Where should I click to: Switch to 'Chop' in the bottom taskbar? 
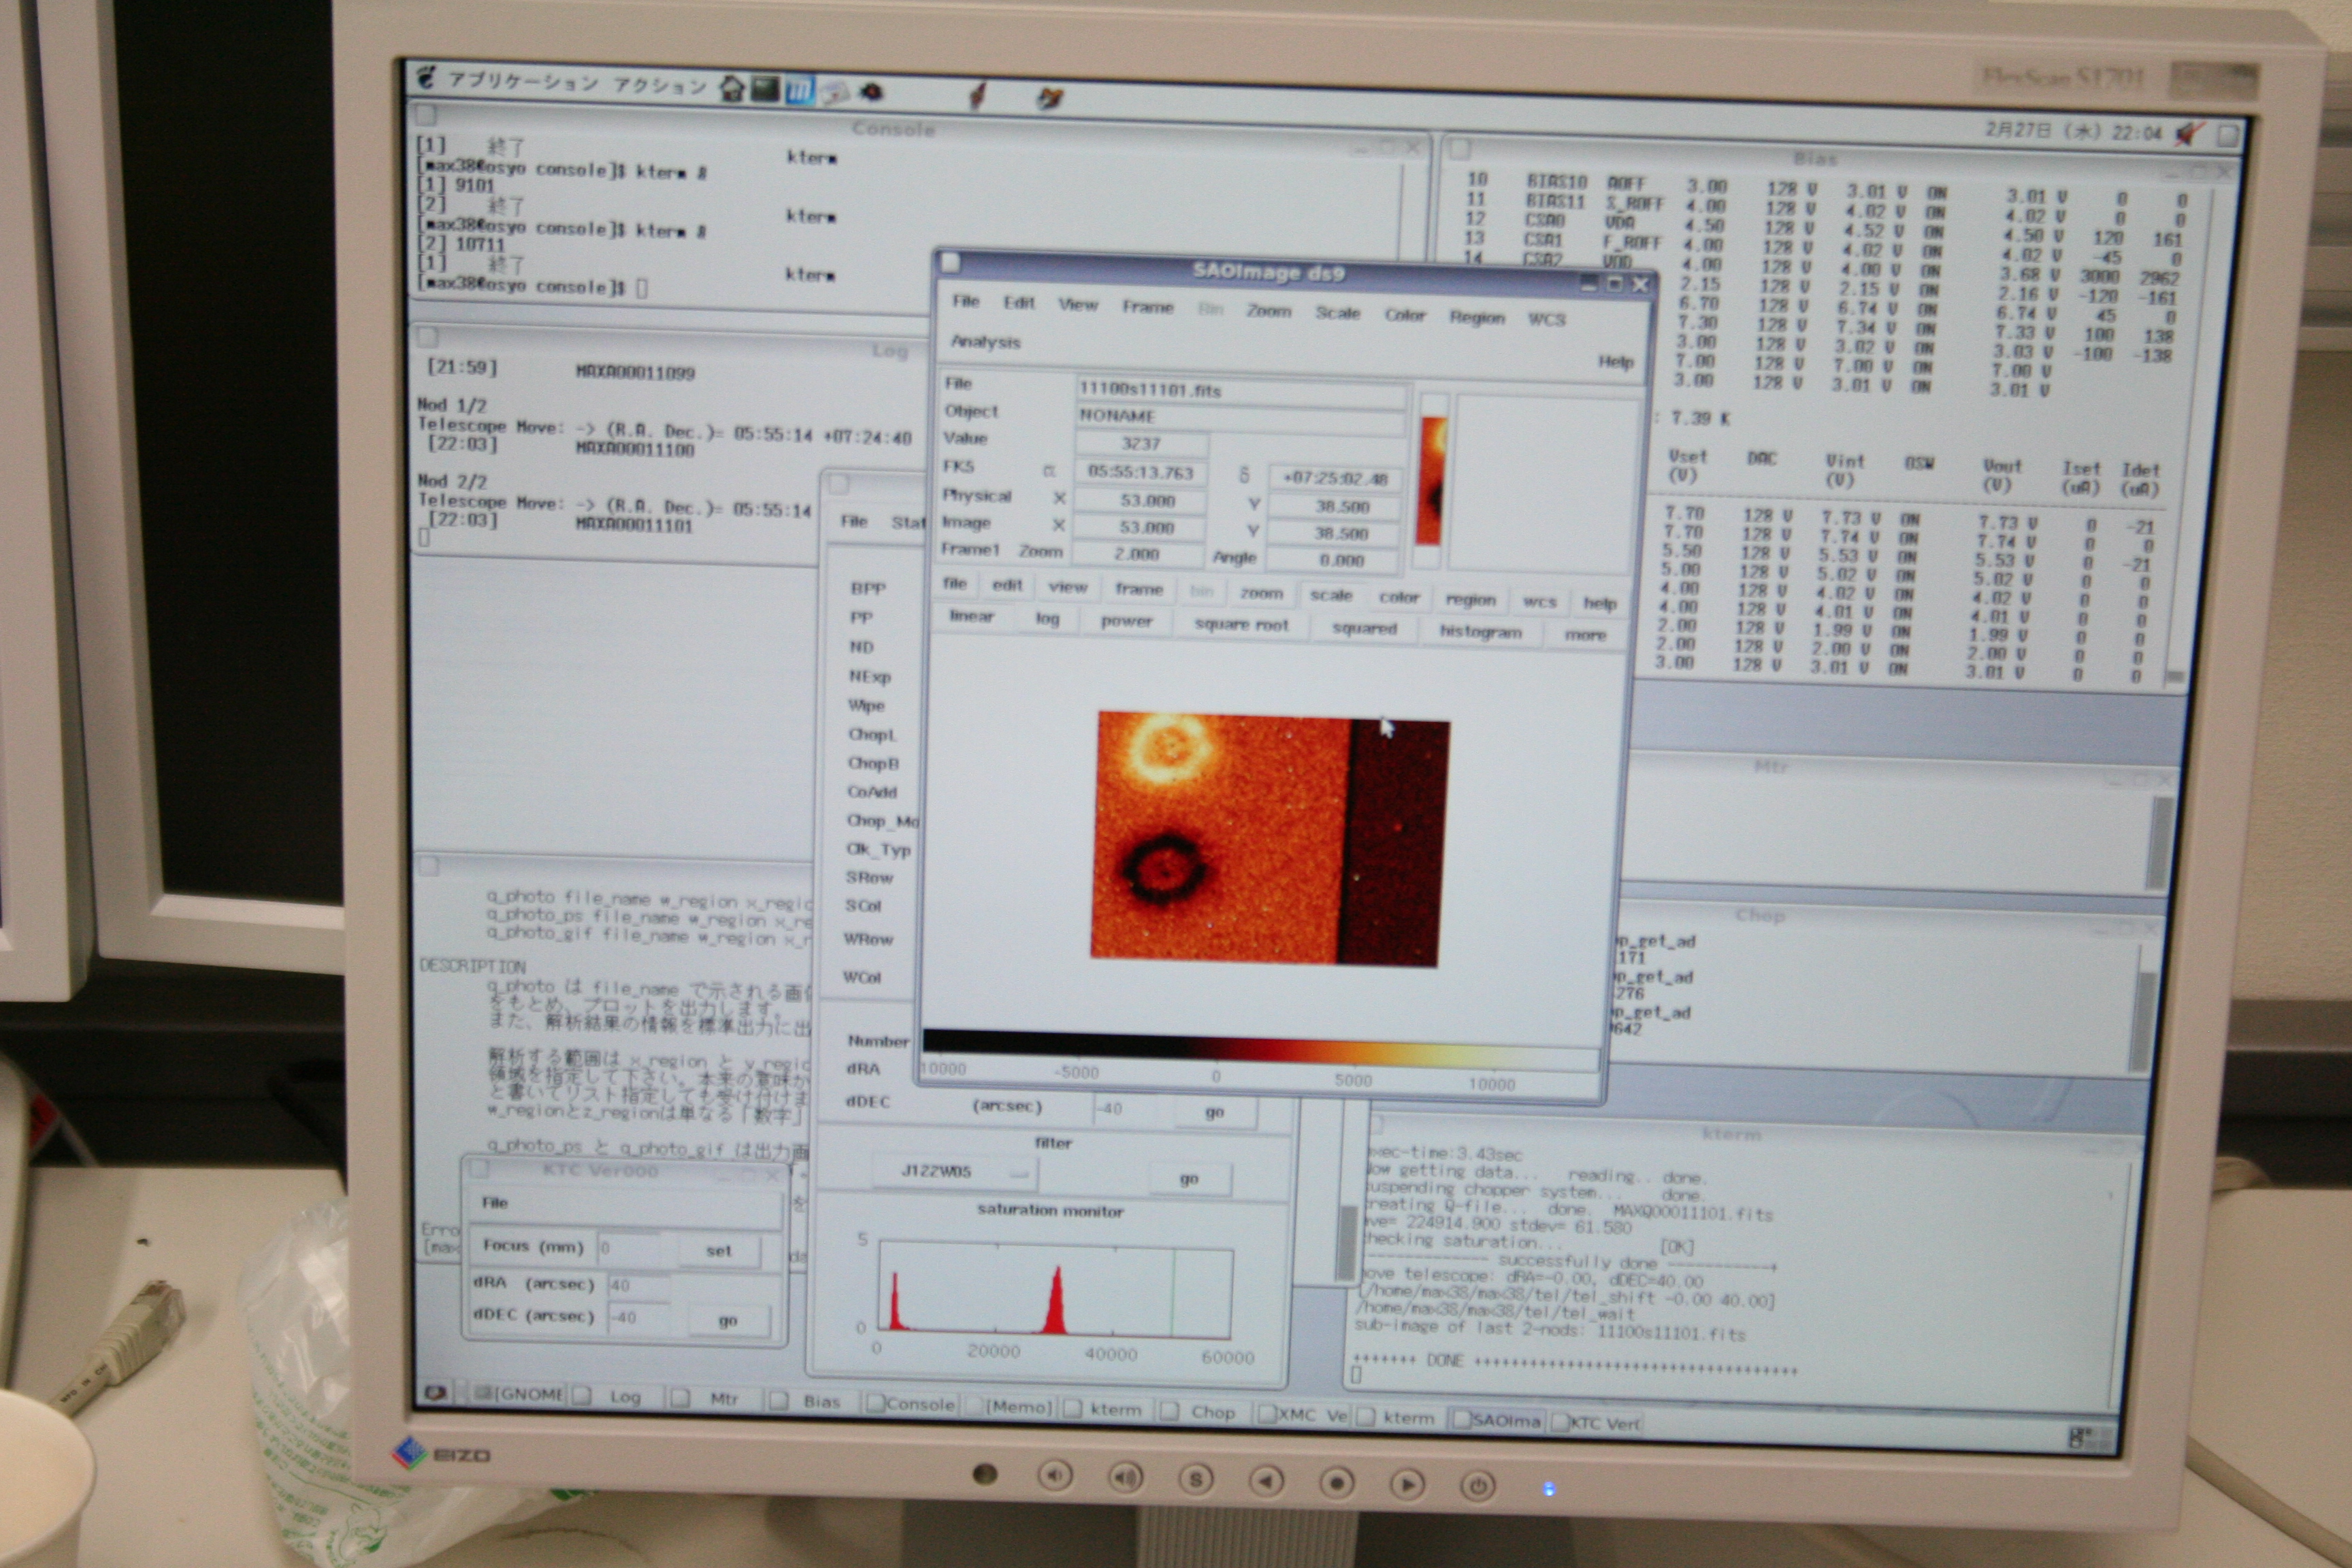click(x=1204, y=1411)
